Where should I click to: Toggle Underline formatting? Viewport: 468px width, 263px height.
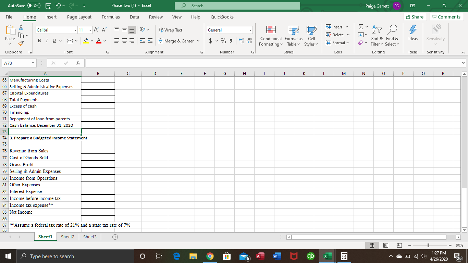(x=54, y=41)
